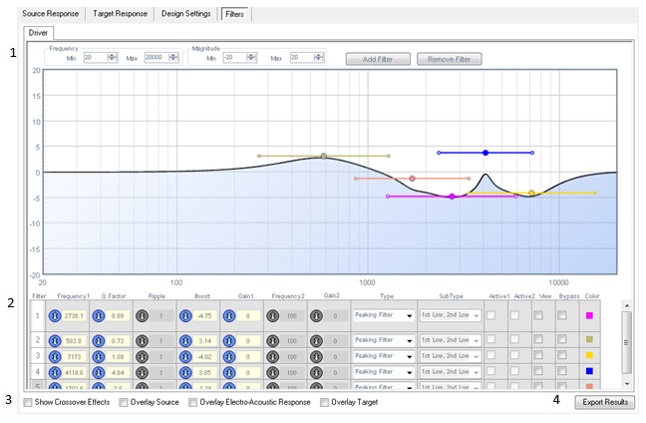646x423 pixels.
Task: Click Ripple knob icon in filter 1 row
Action: pyautogui.click(x=143, y=316)
